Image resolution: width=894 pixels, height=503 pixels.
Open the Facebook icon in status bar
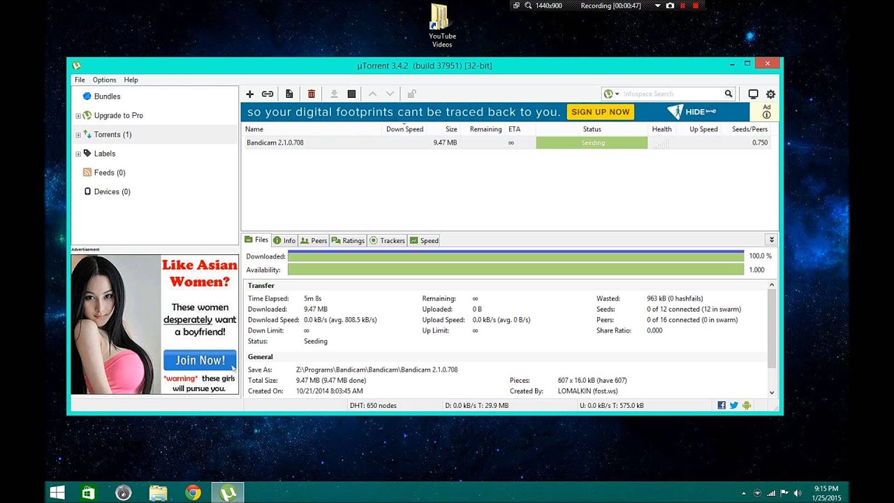[721, 405]
